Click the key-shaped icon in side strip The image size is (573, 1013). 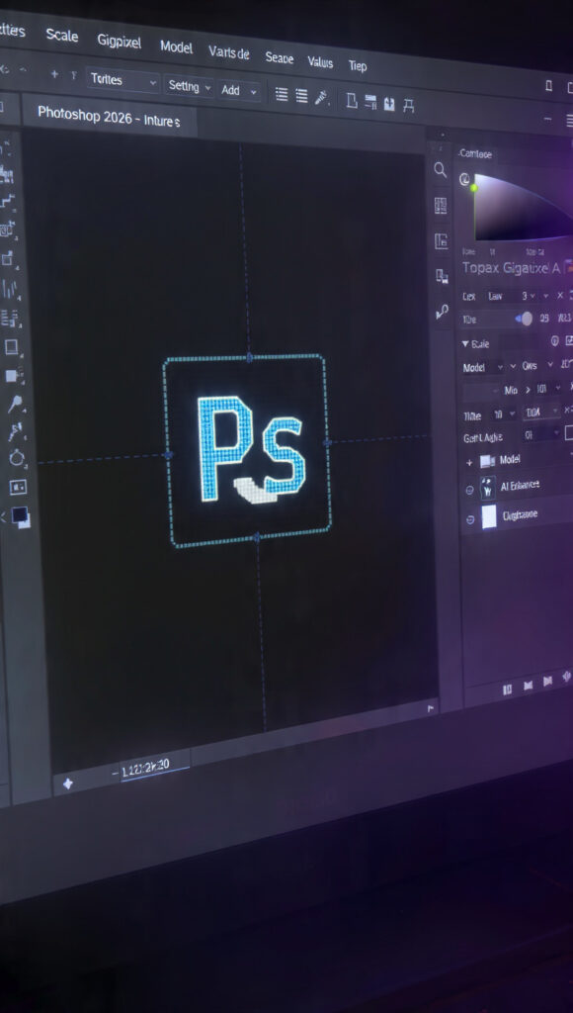[443, 312]
